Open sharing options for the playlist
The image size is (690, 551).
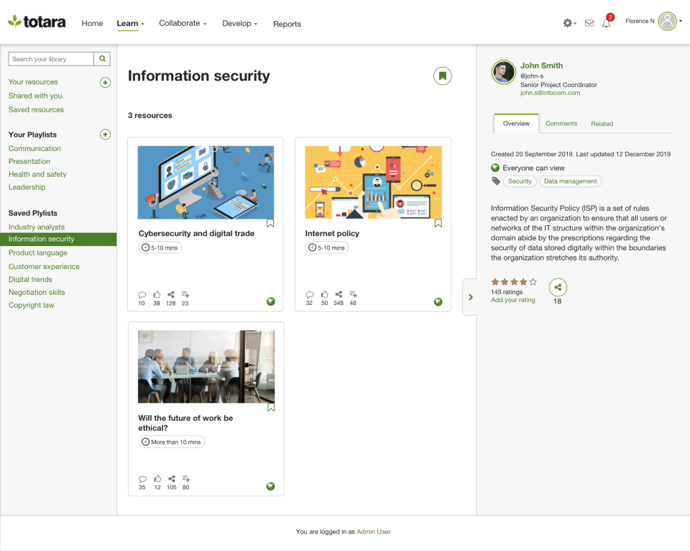[x=558, y=288]
